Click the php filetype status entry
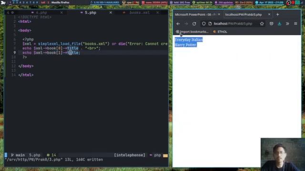 [x=155, y=155]
